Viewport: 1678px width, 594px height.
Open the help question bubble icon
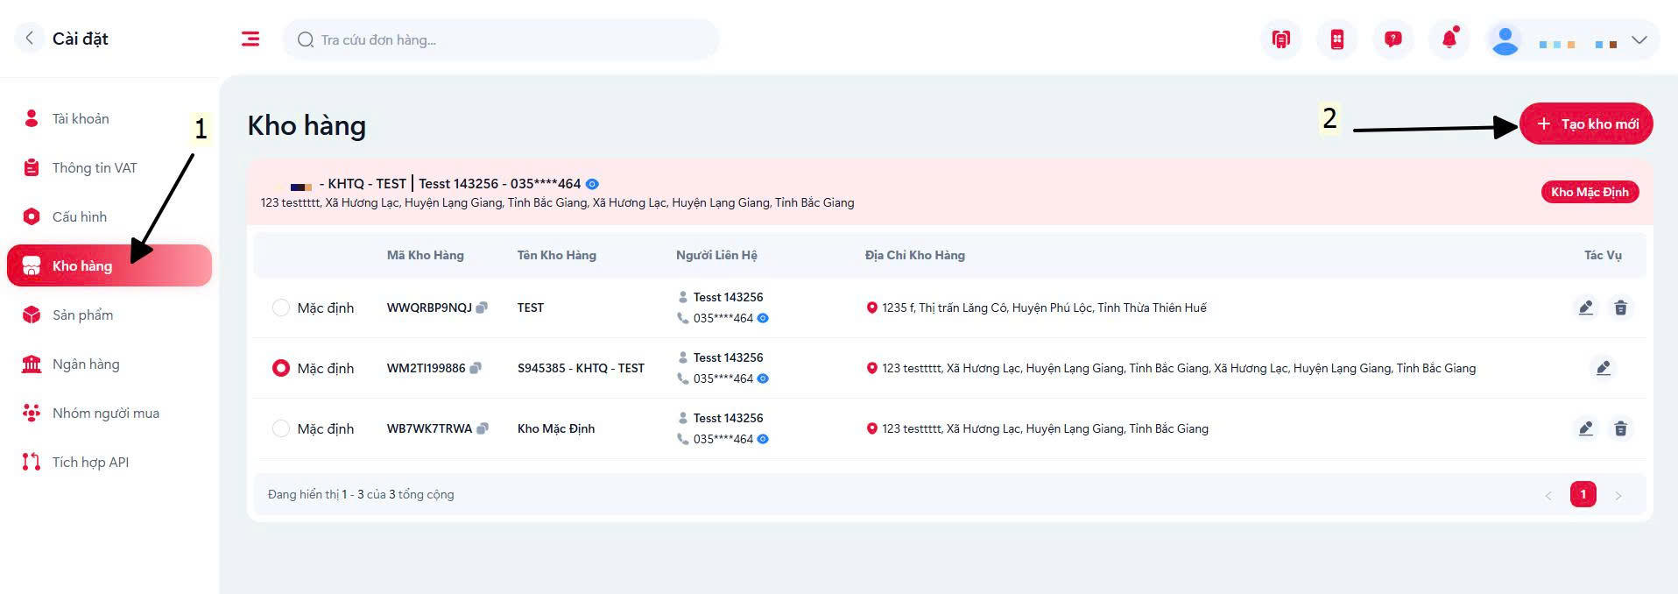point(1392,39)
